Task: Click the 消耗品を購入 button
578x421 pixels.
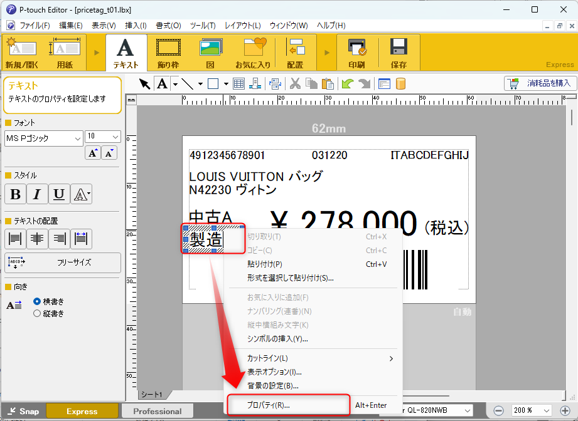Action: pos(540,83)
